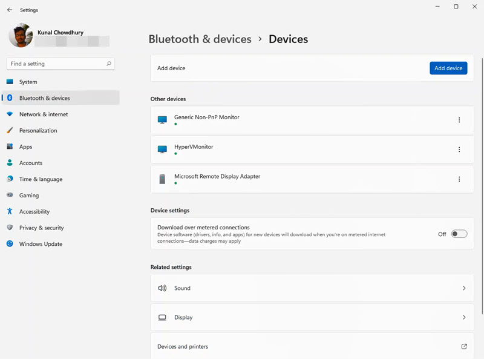Select System in the sidebar
The image size is (484, 359).
(x=60, y=82)
